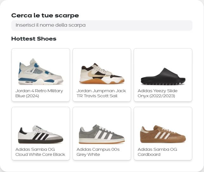Click the Samba OG Cloud White shoe image

41,134
